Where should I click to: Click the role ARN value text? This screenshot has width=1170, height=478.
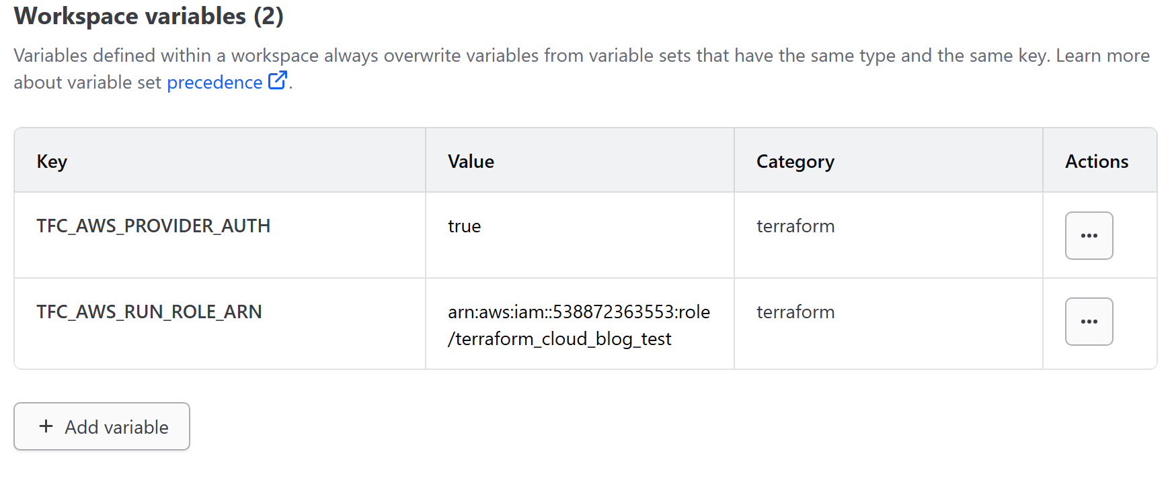(578, 312)
